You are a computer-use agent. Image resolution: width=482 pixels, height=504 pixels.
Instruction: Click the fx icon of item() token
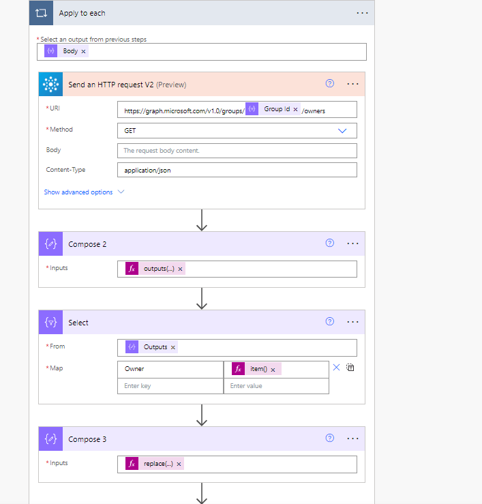tap(238, 369)
